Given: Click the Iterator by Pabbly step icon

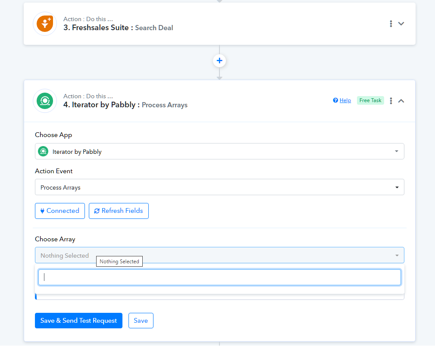Looking at the screenshot, I should [x=45, y=101].
